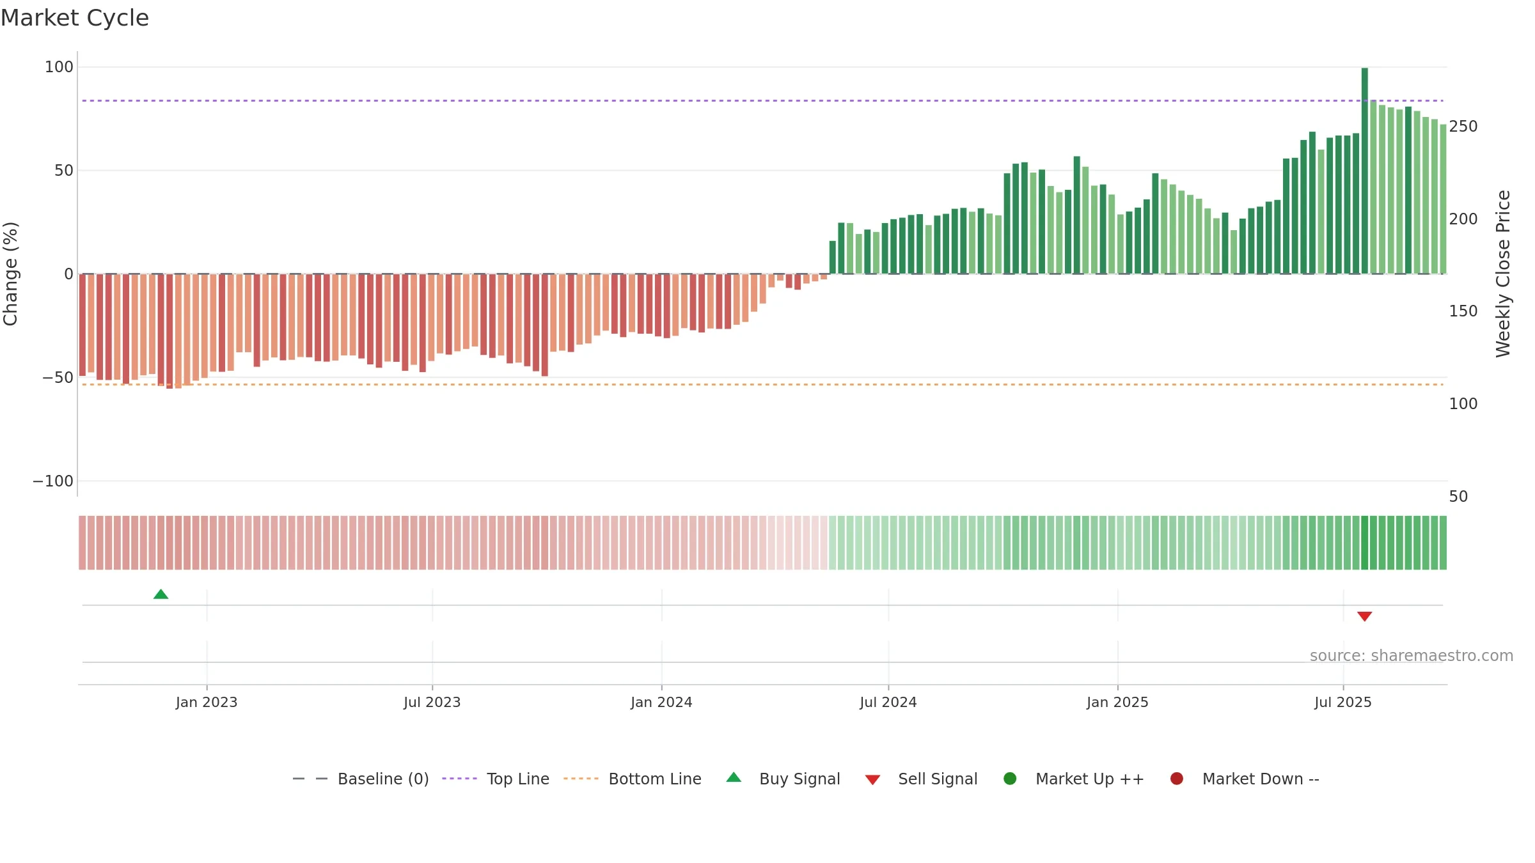Click the purple dotted Top Line on the chart
The image size is (1535, 863).
tap(762, 100)
